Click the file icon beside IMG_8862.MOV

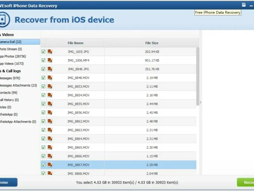coord(50,121)
